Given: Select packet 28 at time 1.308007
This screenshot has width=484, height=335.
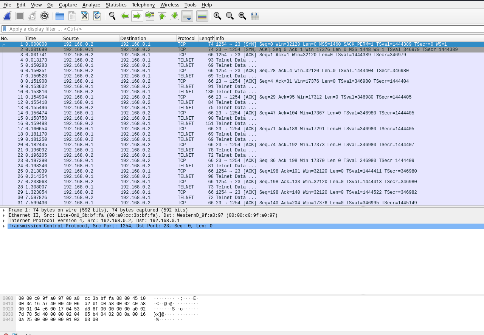Looking at the screenshot, I should [242, 187].
